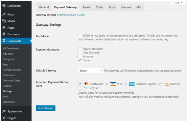Click the Visa card icon
Viewport: 188px width, 122px height.
coord(113,84)
